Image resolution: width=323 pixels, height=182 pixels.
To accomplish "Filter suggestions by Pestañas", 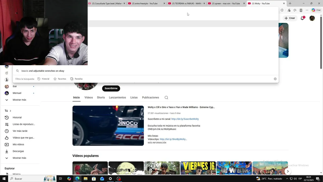I will (76, 79).
